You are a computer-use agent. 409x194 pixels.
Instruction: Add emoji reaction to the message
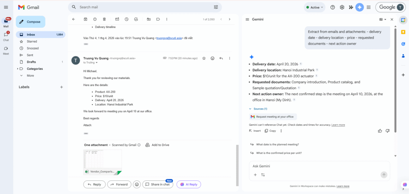point(212,58)
